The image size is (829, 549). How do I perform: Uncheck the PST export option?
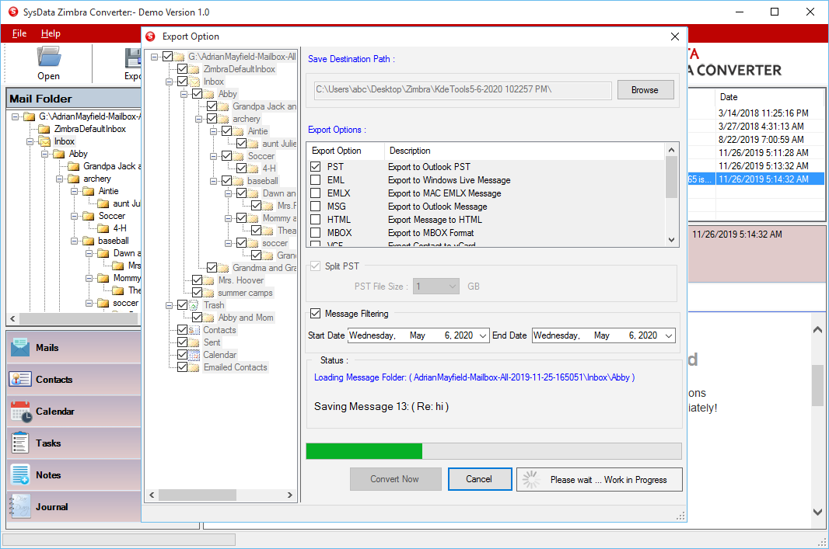click(315, 167)
